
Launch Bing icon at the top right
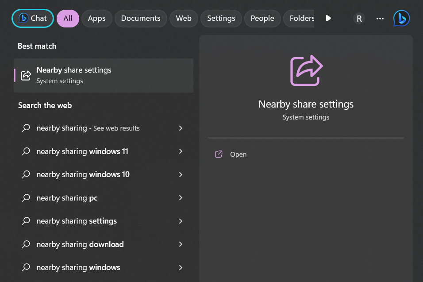click(401, 18)
